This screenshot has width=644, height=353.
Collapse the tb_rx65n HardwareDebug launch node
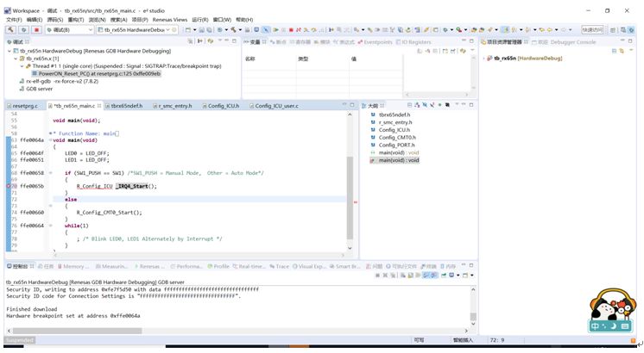click(9, 51)
